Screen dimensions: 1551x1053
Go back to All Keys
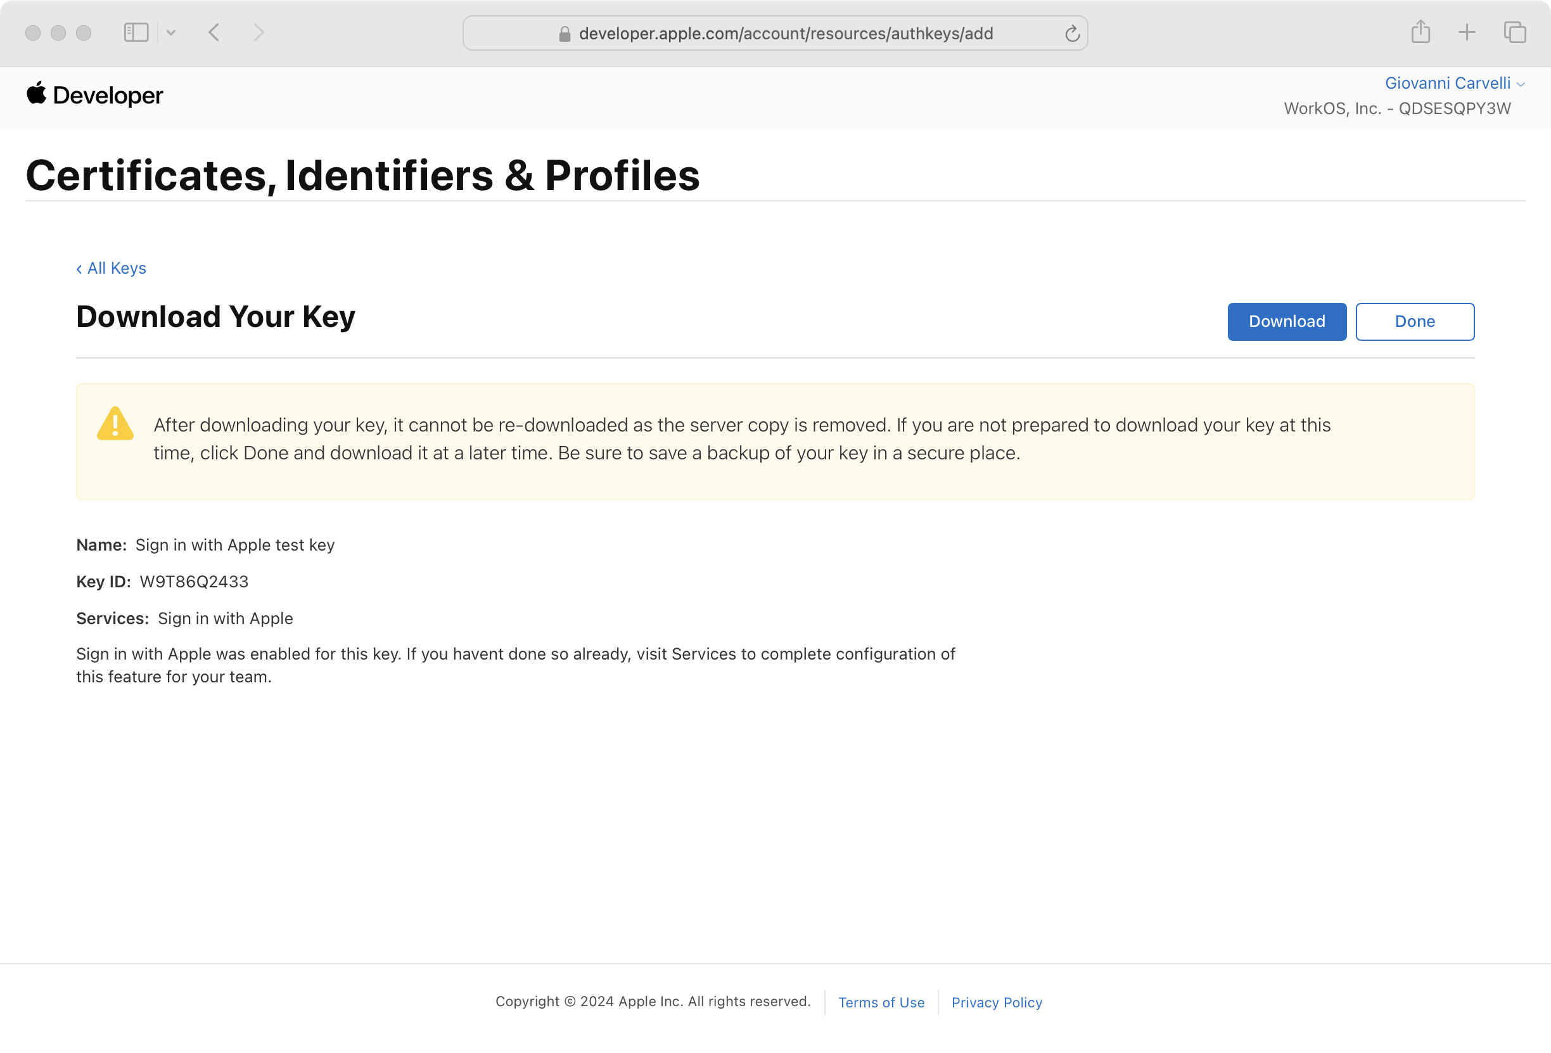pos(112,268)
